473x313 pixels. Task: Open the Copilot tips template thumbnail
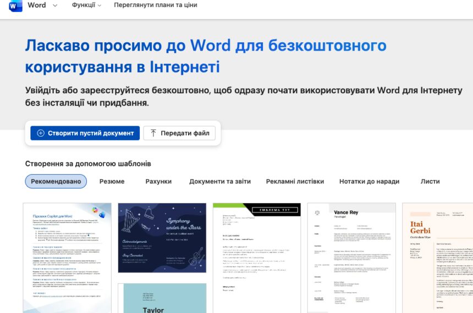click(67, 258)
